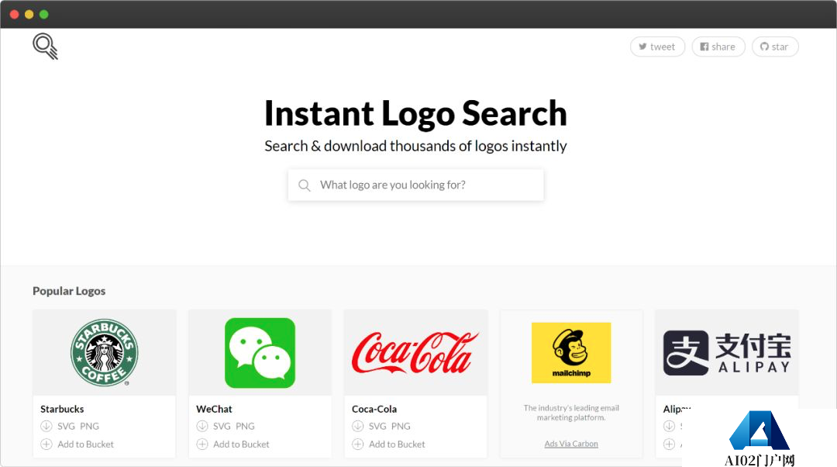Add WeChat to Bucket
The height and width of the screenshot is (467, 837).
(x=241, y=444)
